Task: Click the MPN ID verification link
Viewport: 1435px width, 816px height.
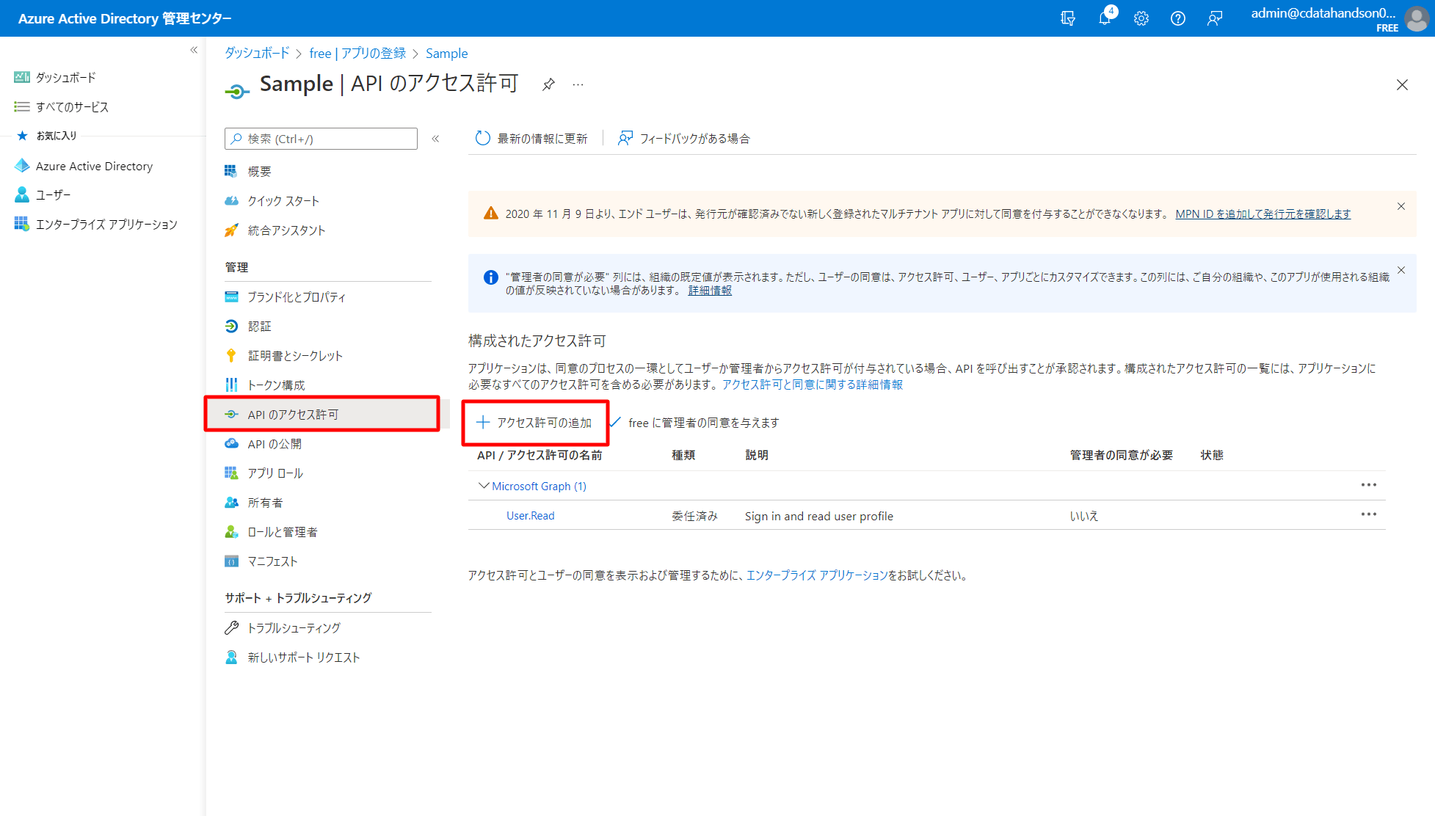Action: (x=1263, y=214)
